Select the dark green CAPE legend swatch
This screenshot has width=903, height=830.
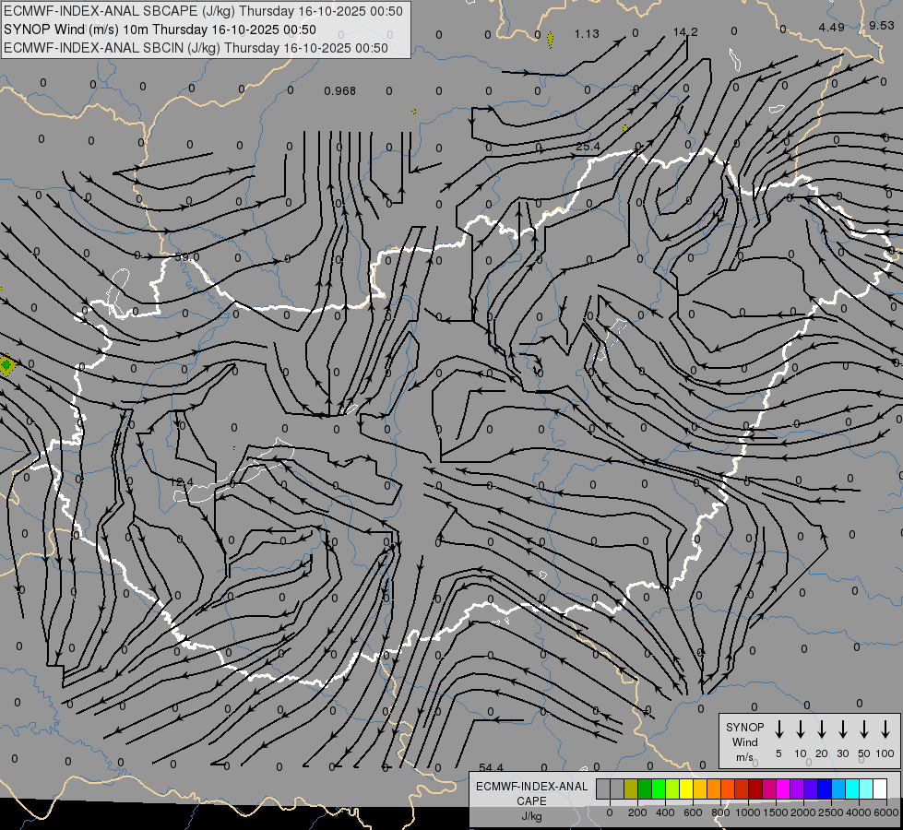[x=645, y=788]
